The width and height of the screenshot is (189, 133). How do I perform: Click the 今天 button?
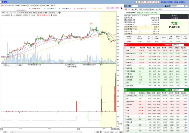click(187, 6)
